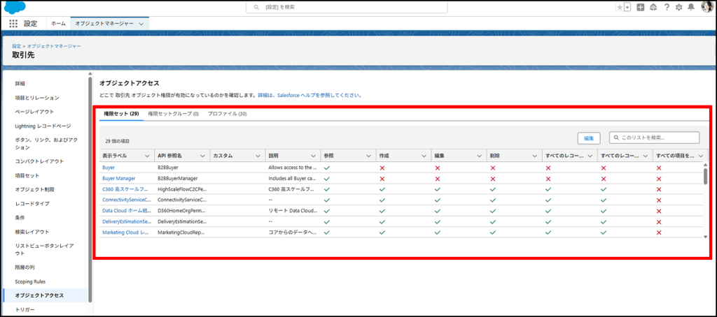
Task: Open the ConnectivityServiceC... link
Action: pyautogui.click(x=127, y=200)
